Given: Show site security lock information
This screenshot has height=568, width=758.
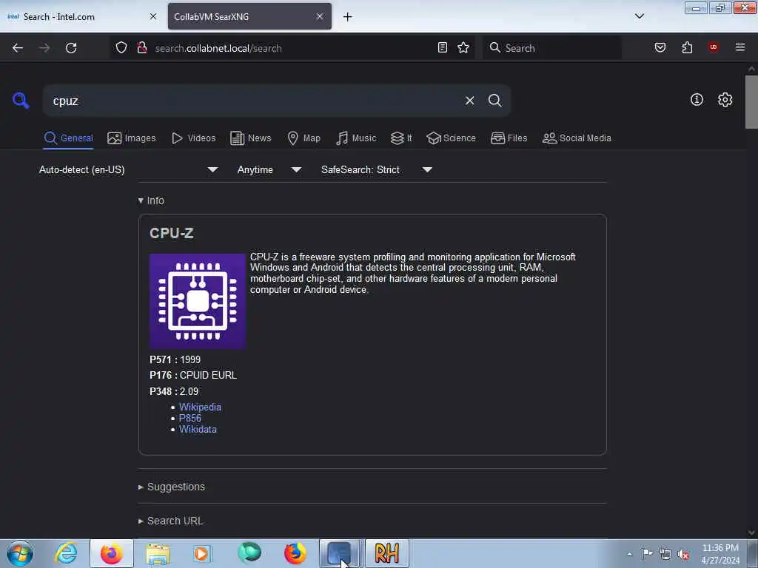Looking at the screenshot, I should click(x=141, y=48).
